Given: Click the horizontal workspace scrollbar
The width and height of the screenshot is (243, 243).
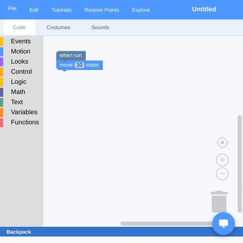Looking at the screenshot, I should 166,224.
